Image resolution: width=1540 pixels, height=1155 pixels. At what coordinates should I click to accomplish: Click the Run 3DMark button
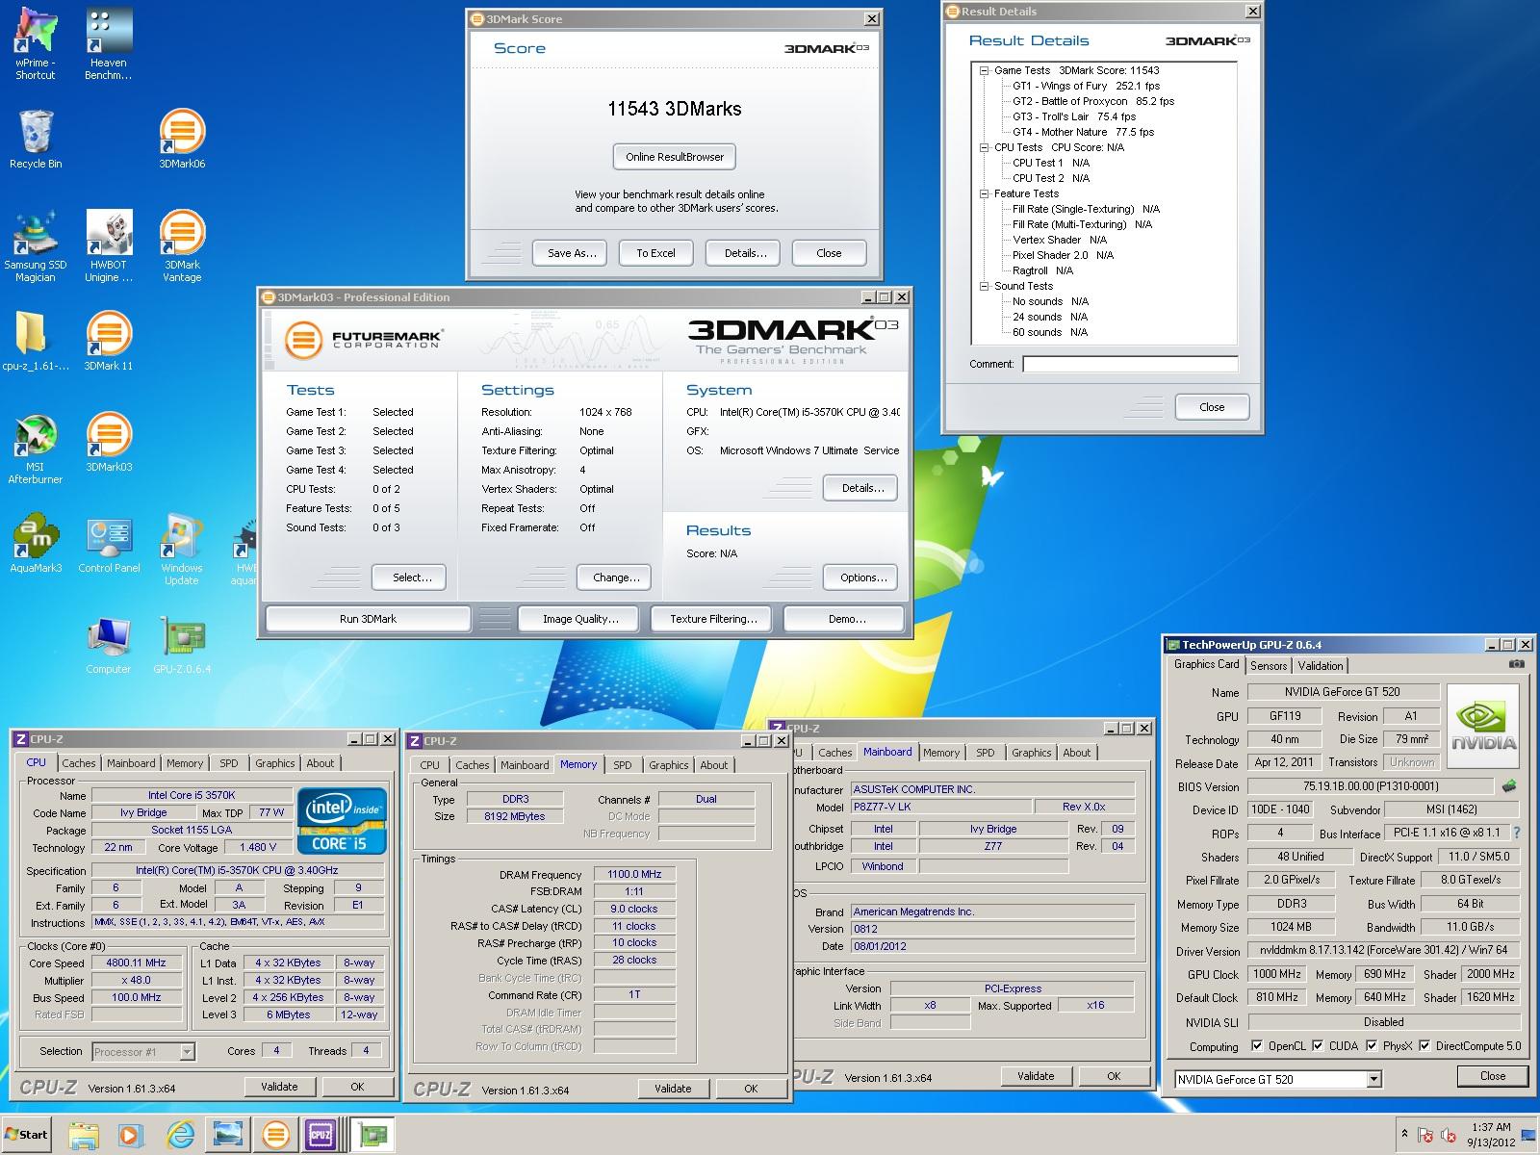pyautogui.click(x=368, y=619)
